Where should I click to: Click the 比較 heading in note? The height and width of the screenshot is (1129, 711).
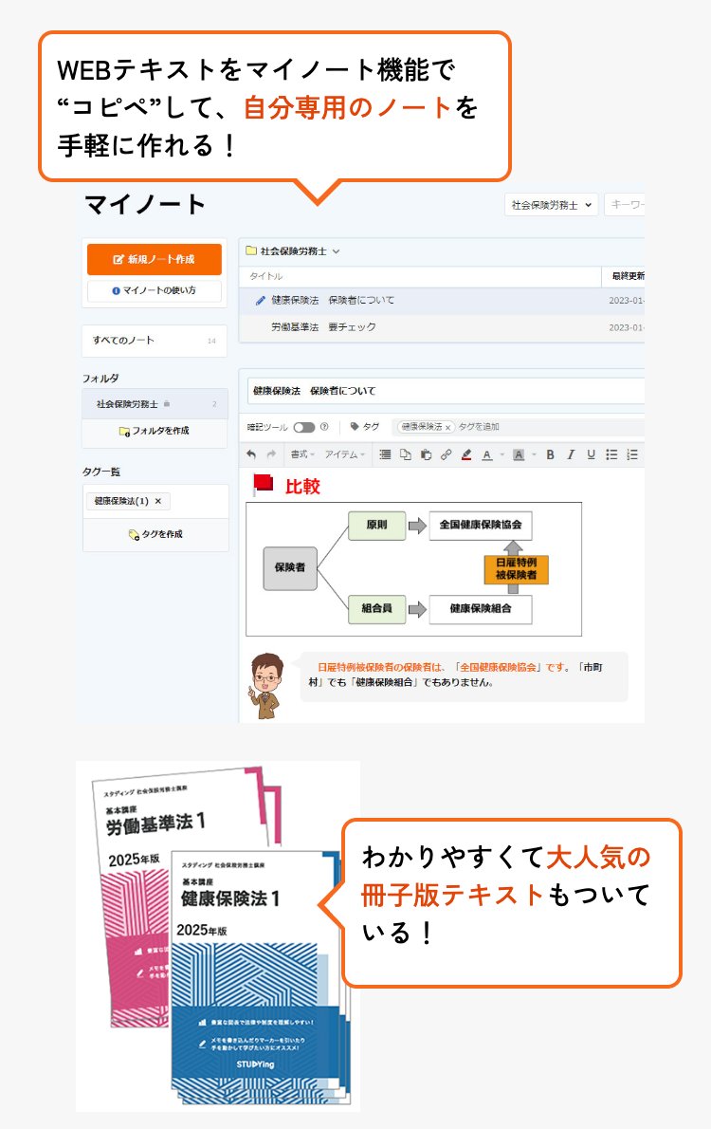point(302,487)
